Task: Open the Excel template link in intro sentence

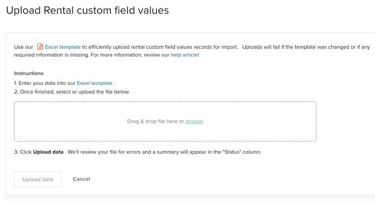Action: point(63,47)
